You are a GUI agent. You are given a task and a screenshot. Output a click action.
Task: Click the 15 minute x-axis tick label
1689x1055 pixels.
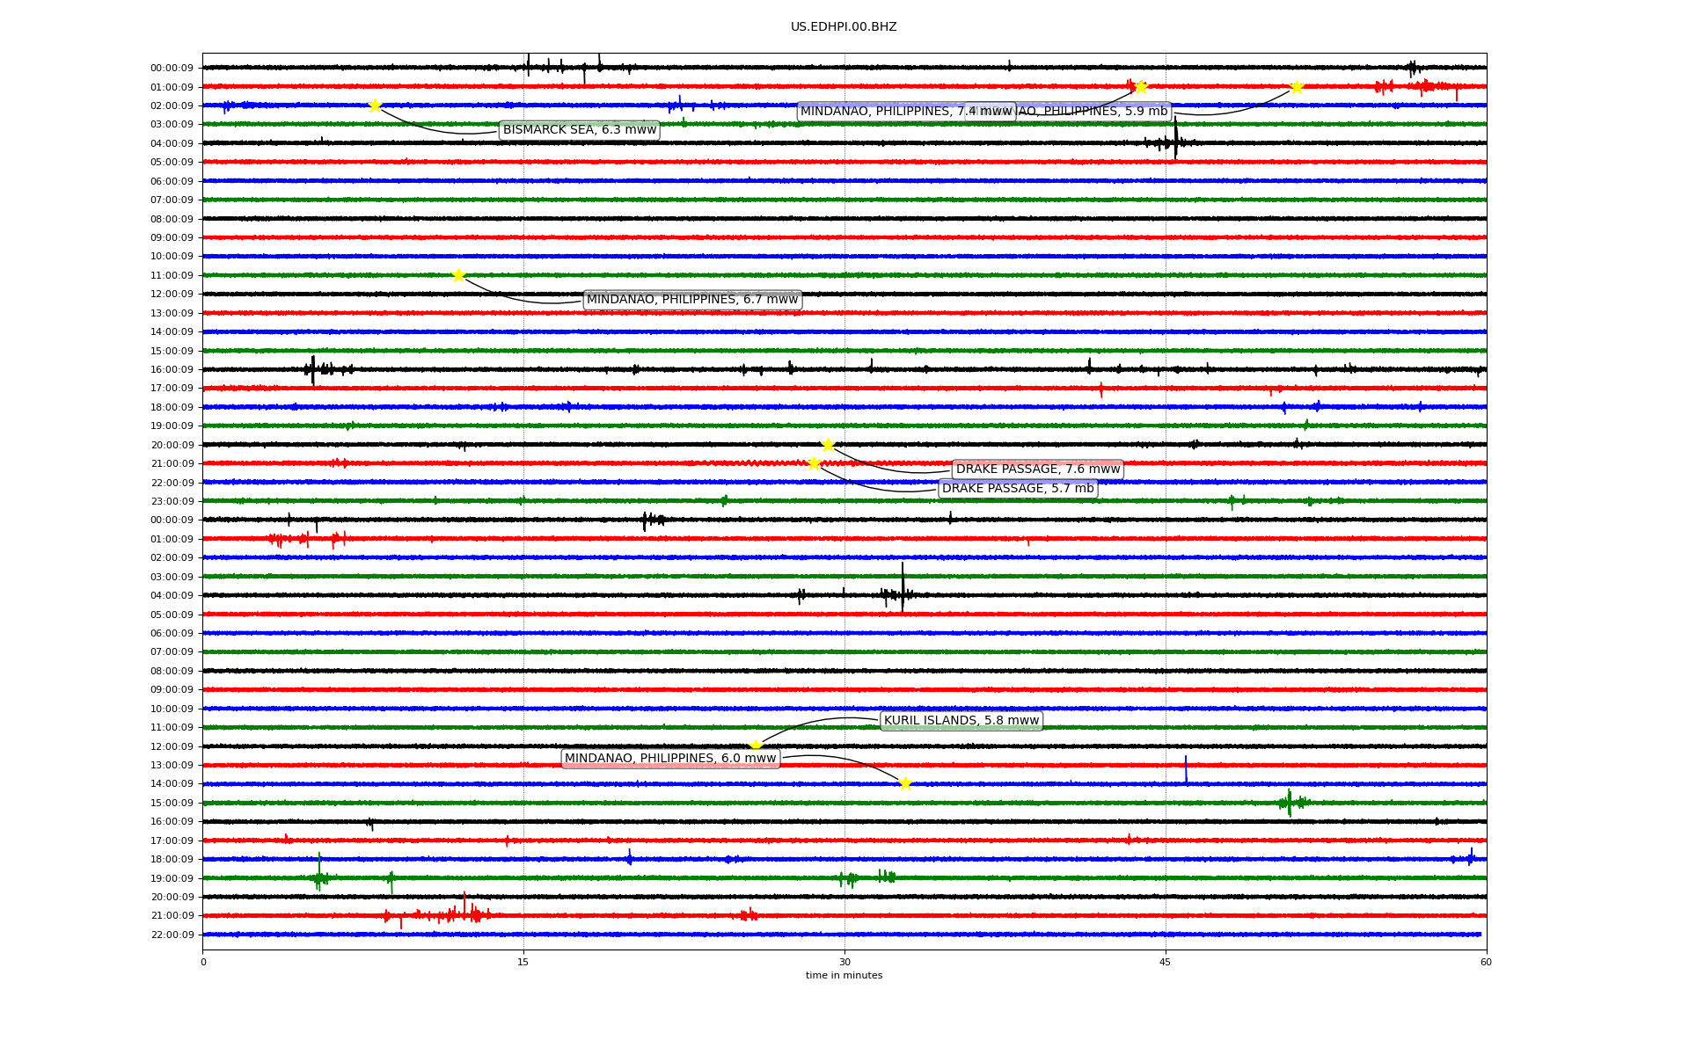point(523,962)
